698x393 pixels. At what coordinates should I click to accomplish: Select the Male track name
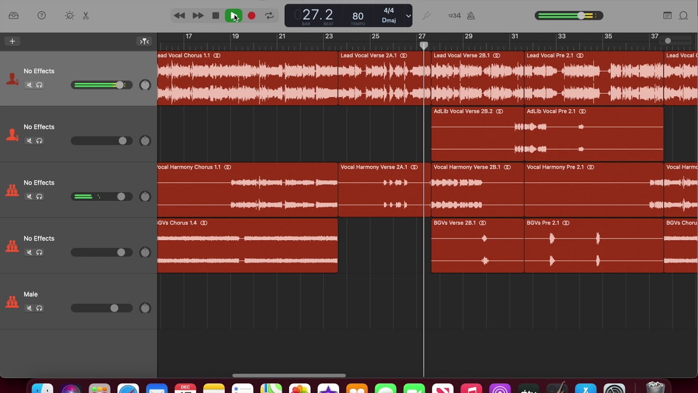31,294
